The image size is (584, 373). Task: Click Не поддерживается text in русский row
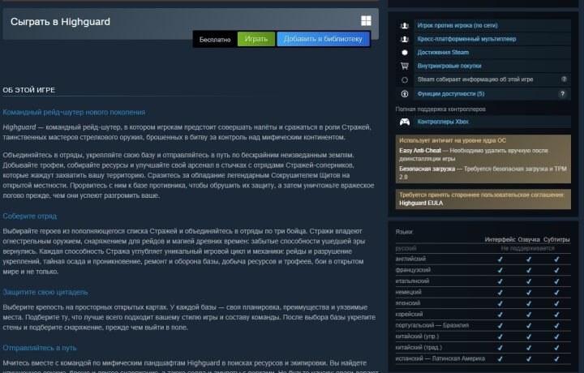(x=527, y=248)
